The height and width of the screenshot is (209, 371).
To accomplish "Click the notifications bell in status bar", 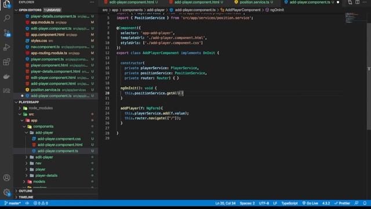I will (x=365, y=203).
